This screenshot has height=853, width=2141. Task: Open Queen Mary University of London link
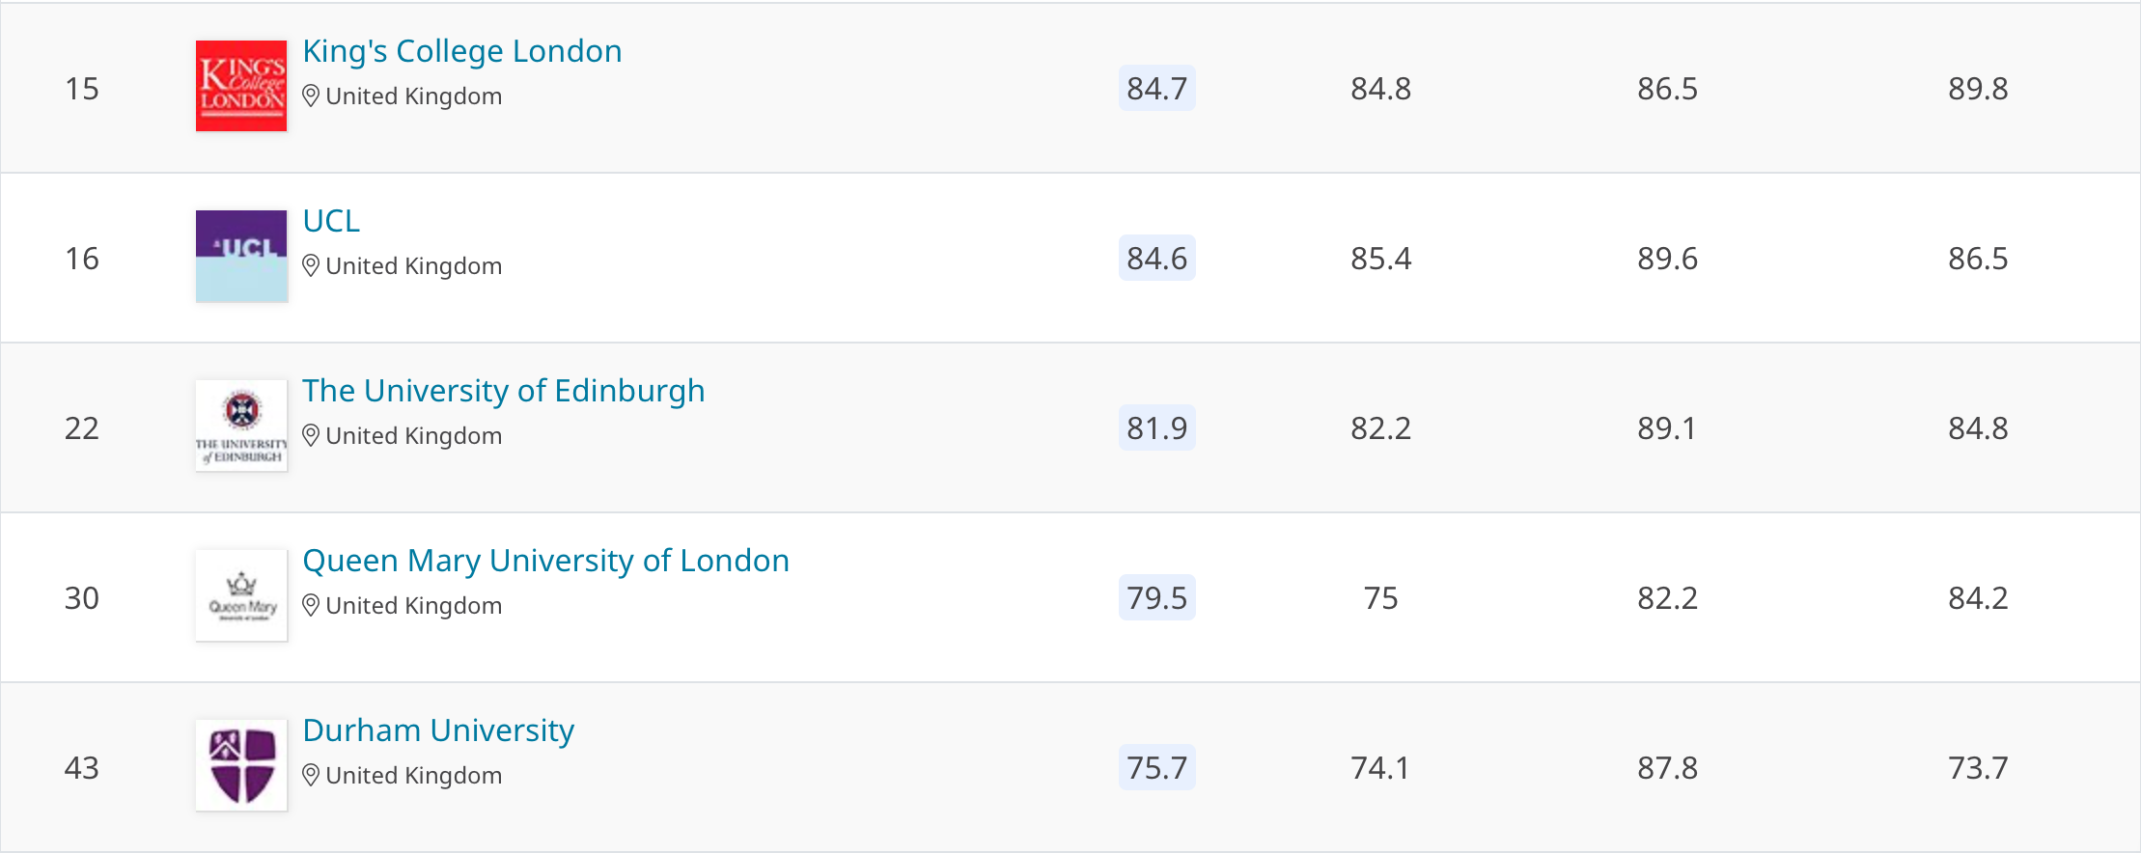(545, 561)
